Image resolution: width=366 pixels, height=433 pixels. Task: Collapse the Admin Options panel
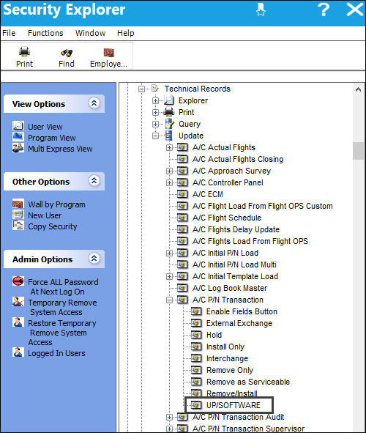pos(94,258)
